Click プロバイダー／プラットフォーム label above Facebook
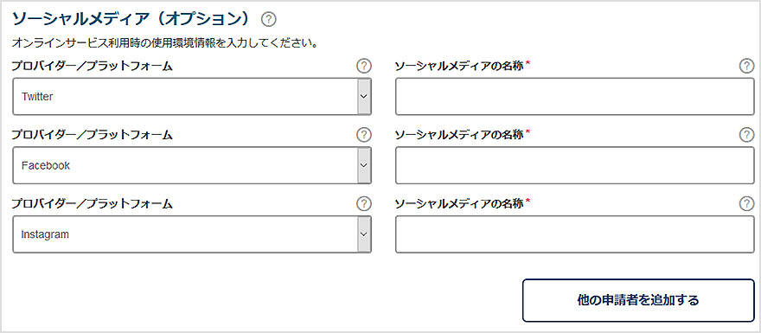The height and width of the screenshot is (333, 761). (x=93, y=136)
